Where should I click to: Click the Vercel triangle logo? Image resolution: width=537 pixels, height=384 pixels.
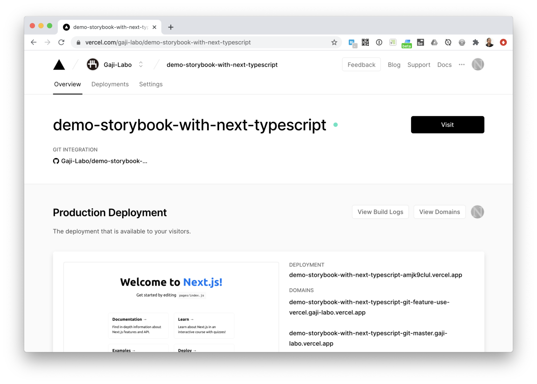click(59, 64)
